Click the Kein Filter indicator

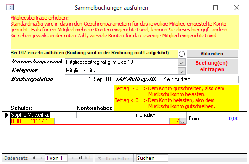click(x=114, y=158)
